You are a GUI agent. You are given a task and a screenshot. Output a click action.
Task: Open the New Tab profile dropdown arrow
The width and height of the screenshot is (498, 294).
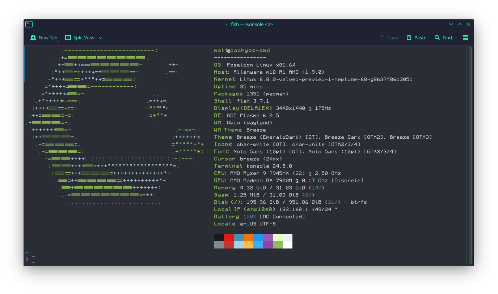pos(58,42)
